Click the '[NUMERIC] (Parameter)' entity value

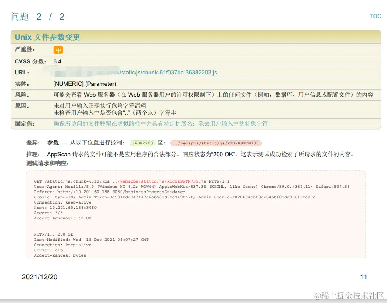[x=85, y=84]
